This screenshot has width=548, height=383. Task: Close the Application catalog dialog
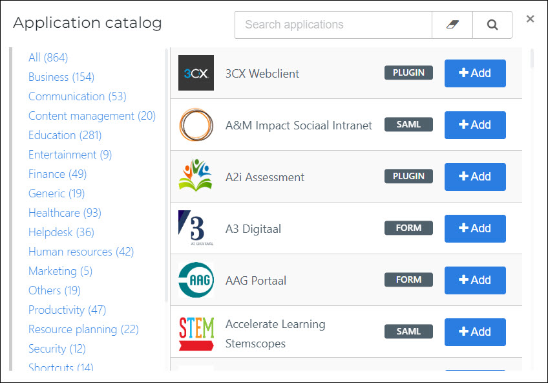tap(530, 19)
